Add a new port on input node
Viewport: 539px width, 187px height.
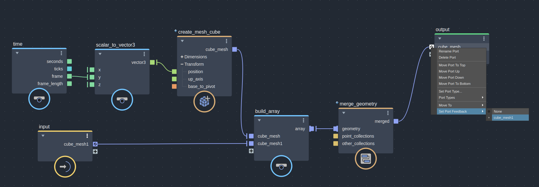pos(95,152)
